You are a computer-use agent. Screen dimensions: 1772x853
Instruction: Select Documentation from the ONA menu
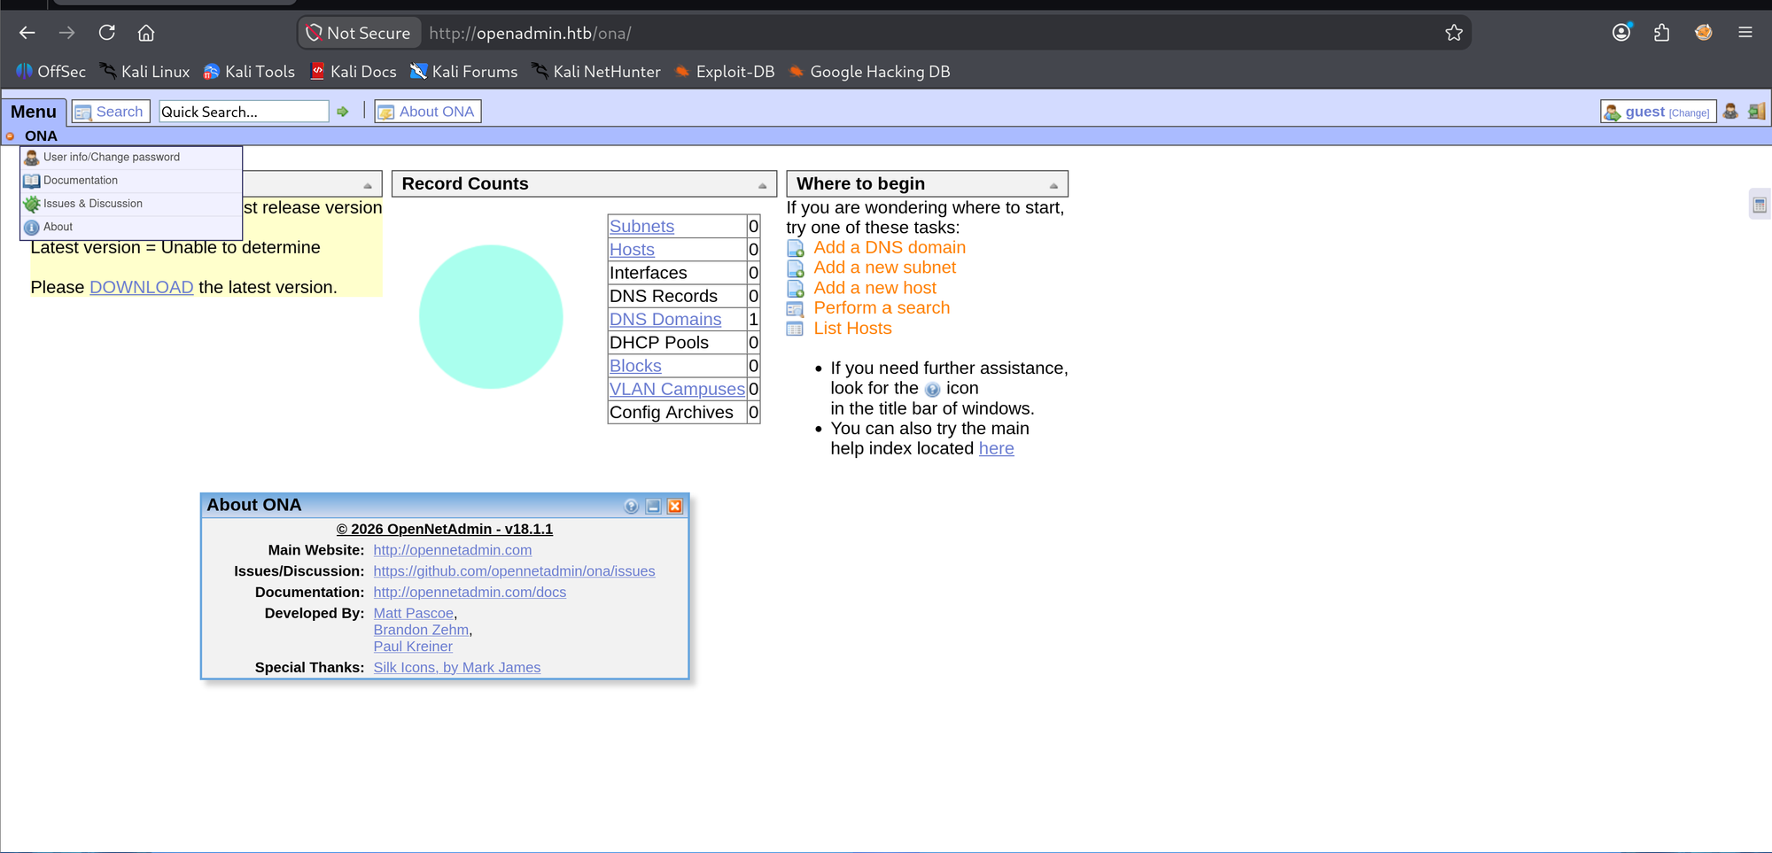[x=131, y=181]
